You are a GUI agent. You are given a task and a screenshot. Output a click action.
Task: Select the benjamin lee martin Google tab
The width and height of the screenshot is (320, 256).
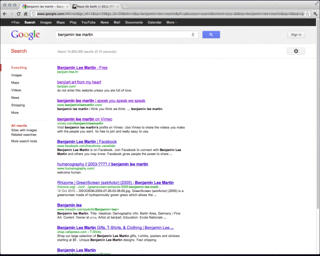(45, 7)
